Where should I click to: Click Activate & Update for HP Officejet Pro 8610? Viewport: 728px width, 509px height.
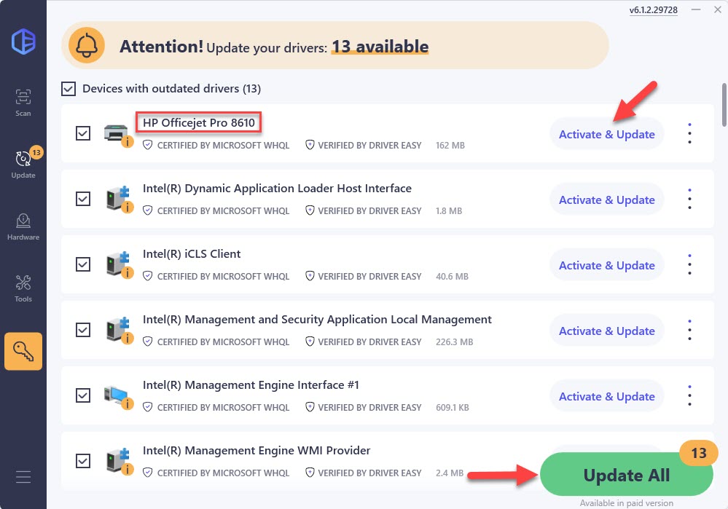tap(606, 134)
